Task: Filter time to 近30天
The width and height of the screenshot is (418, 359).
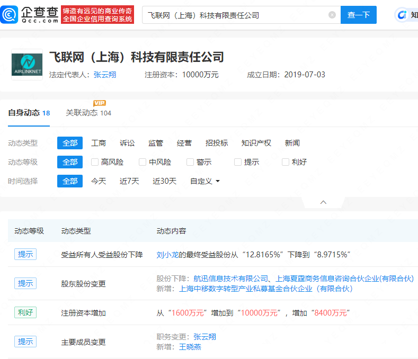Action: (164, 181)
